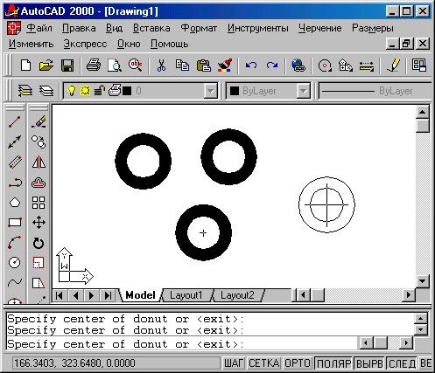The image size is (435, 373).
Task: Open the Правка menu
Action: (x=79, y=28)
